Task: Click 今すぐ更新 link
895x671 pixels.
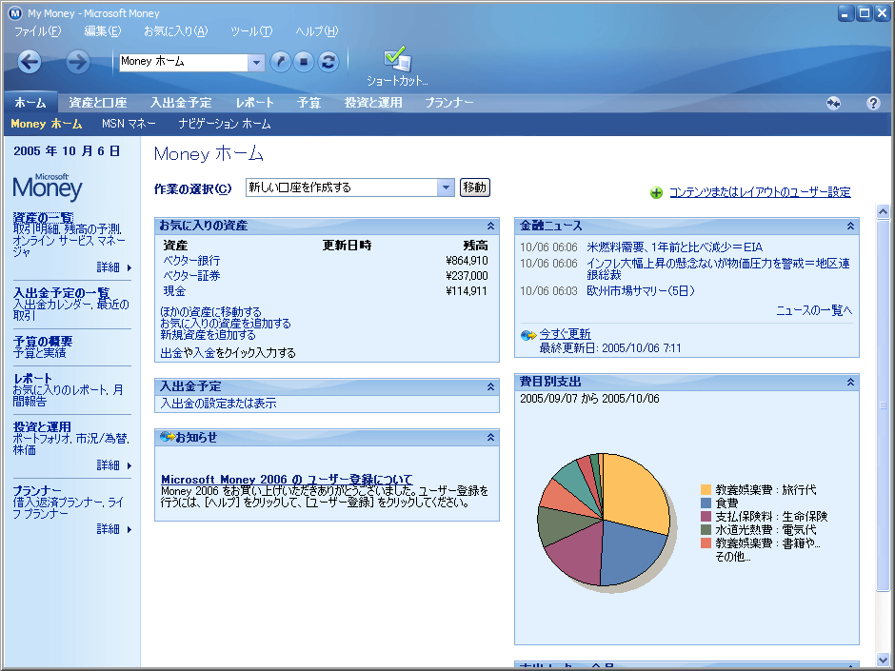Action: pyautogui.click(x=565, y=334)
